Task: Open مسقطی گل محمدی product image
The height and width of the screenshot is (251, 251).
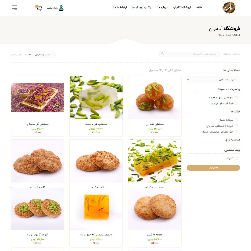Action: tap(37, 98)
